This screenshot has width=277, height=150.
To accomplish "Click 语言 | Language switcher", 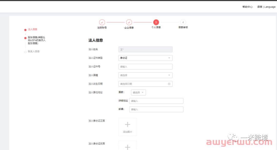I will point(266,7).
